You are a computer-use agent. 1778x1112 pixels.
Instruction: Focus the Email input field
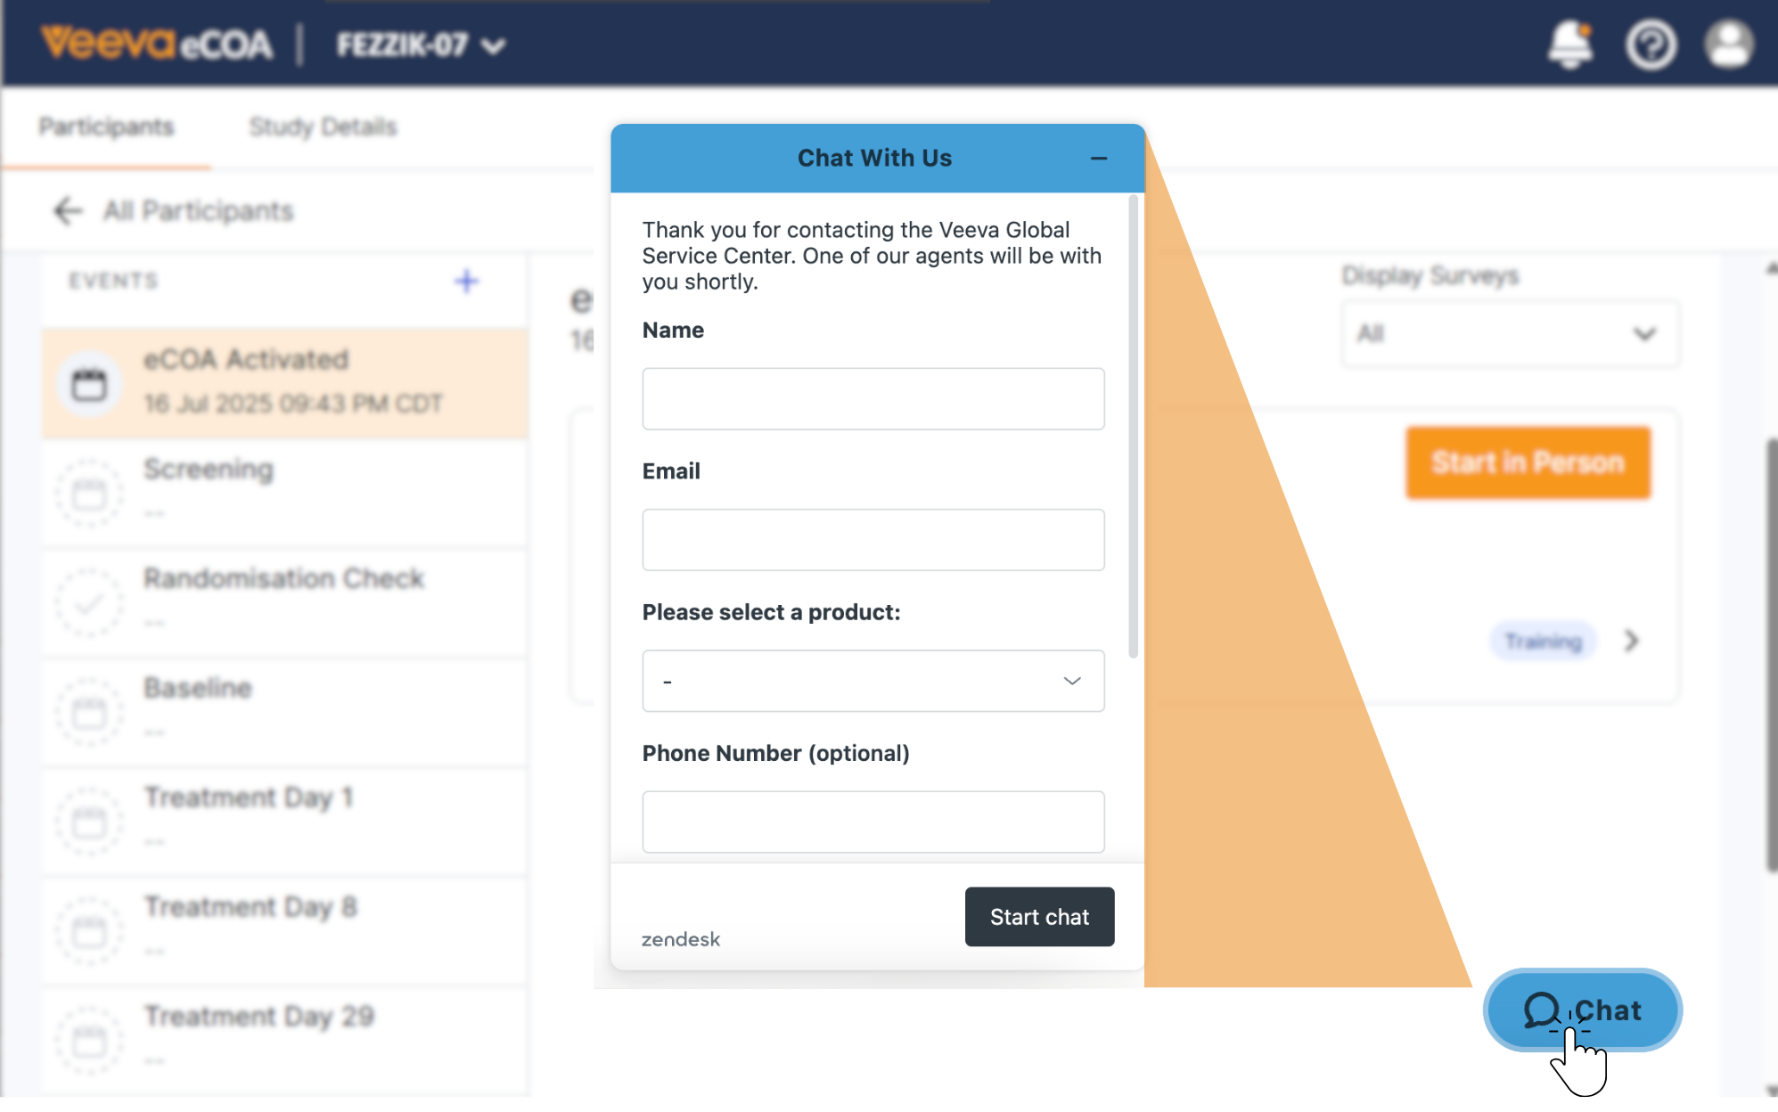[873, 540]
